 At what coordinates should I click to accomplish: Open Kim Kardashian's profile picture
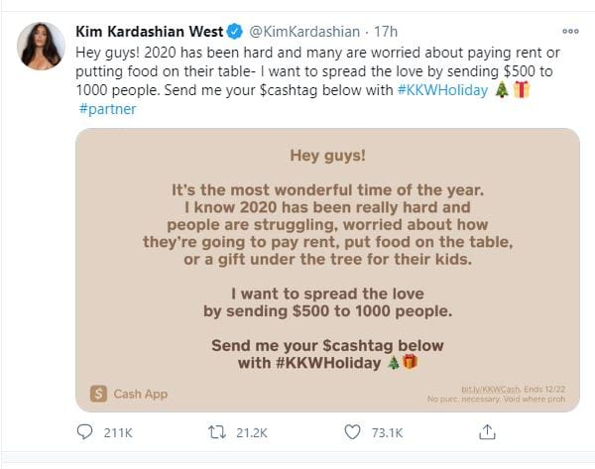[x=41, y=46]
